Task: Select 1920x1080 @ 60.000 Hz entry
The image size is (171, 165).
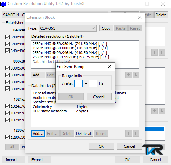Action: point(70,48)
